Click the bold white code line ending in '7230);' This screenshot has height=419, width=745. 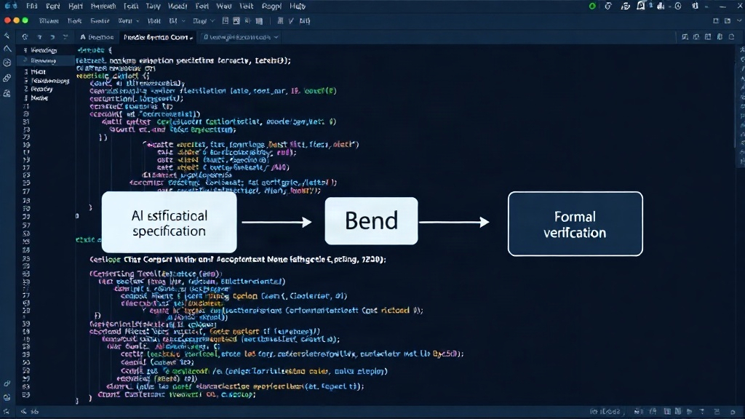(238, 260)
